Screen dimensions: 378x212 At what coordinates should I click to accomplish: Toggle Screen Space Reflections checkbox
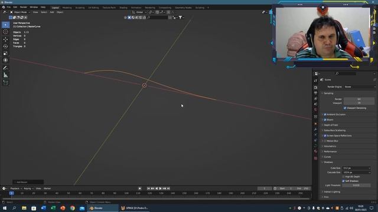click(x=325, y=135)
